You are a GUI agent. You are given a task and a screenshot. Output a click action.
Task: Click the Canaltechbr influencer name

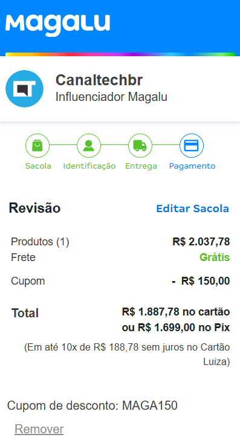[99, 80]
